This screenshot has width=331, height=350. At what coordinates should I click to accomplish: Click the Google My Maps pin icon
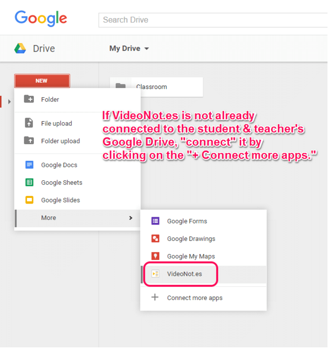pyautogui.click(x=155, y=256)
